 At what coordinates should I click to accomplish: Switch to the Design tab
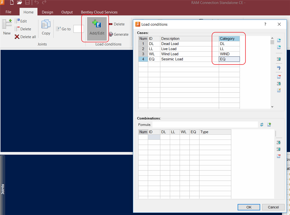[47, 12]
